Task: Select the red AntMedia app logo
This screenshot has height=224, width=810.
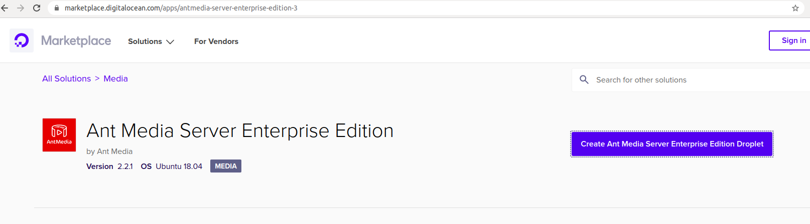Action: [x=59, y=135]
